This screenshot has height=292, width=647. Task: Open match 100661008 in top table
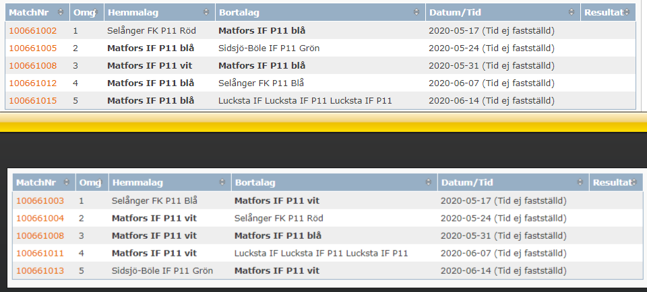pos(32,65)
